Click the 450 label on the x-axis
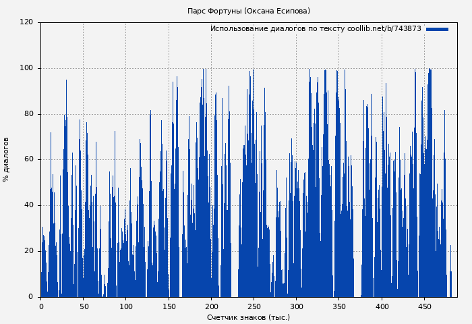Image resolution: width=472 pixels, height=324 pixels. coord(425,306)
